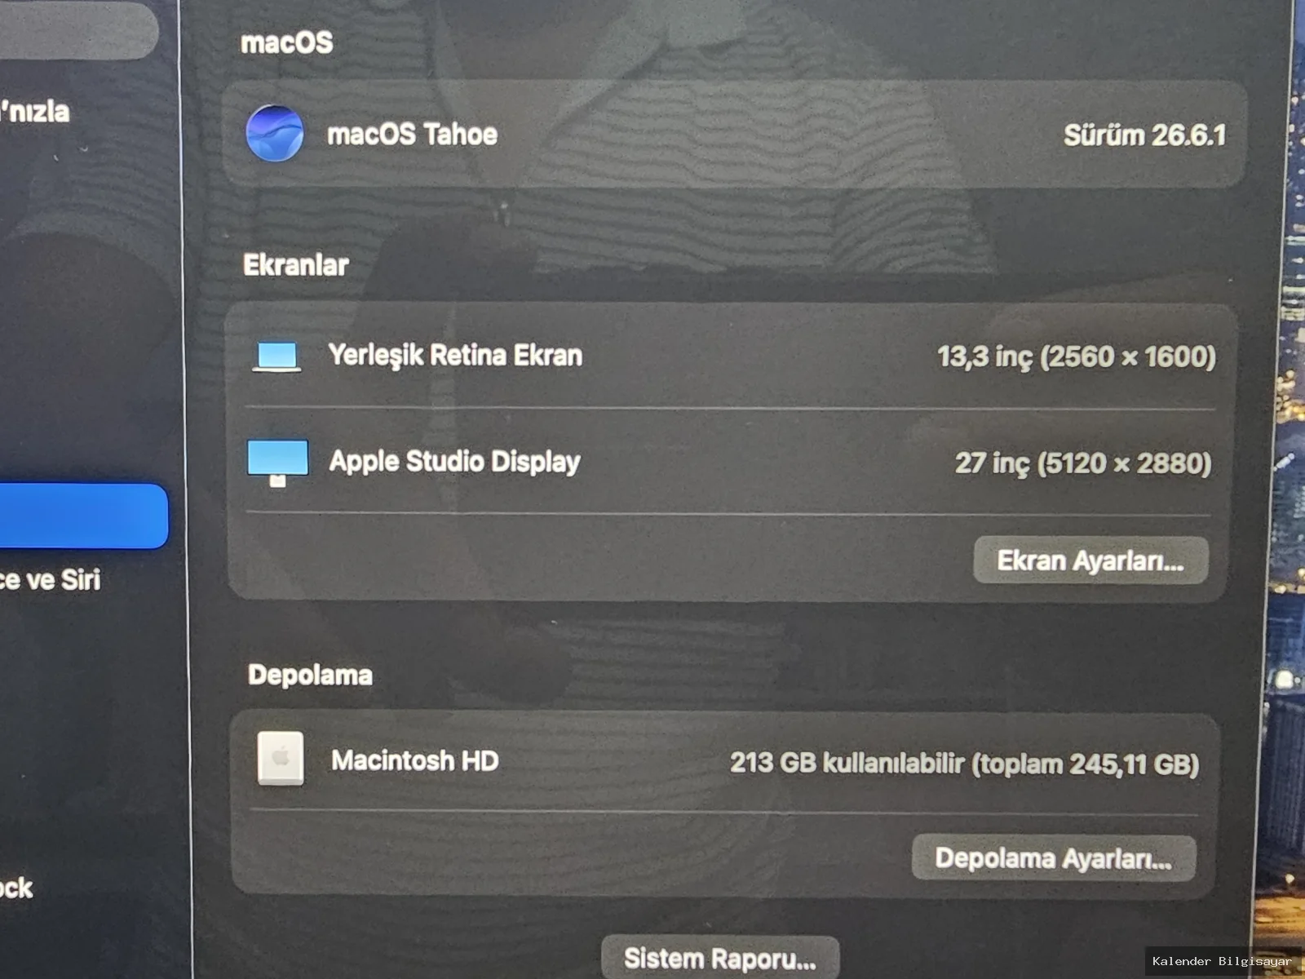Viewport: 1305px width, 979px height.
Task: Click the '13,3 inç (2560 × 1600)' value
Action: (1077, 357)
